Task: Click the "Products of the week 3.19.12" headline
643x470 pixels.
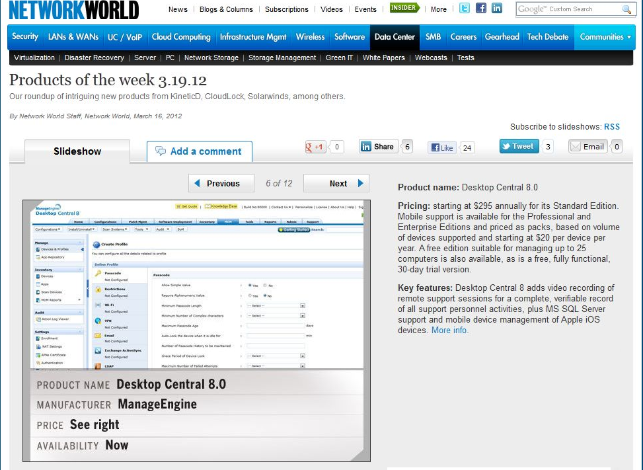Action: (108, 80)
